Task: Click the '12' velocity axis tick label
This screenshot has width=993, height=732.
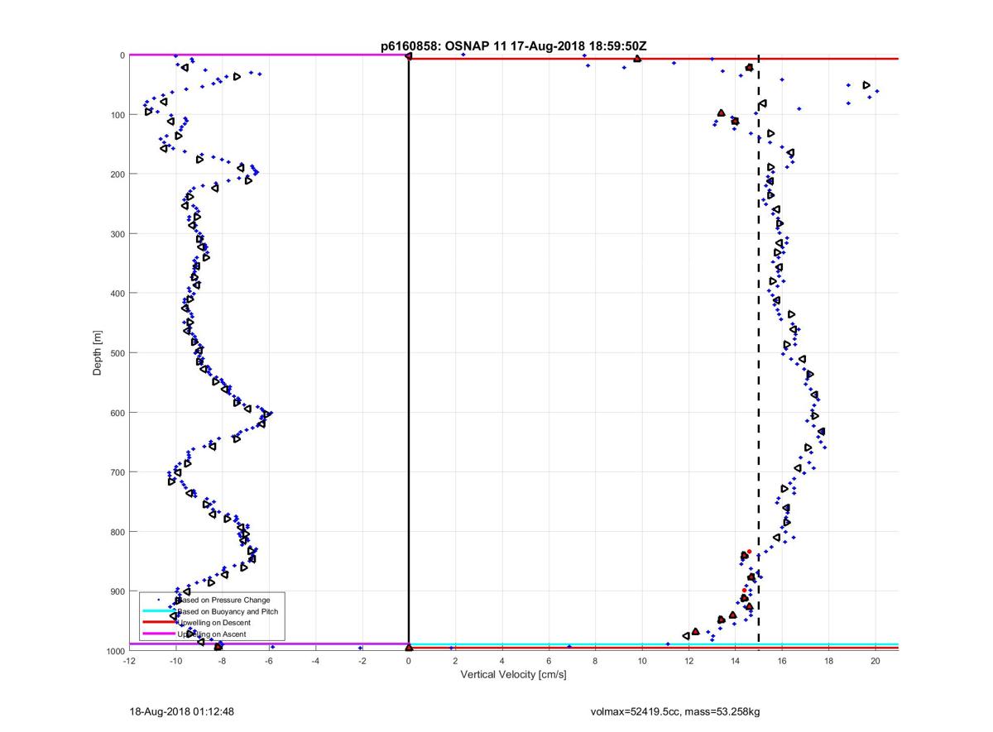Action: tap(689, 662)
